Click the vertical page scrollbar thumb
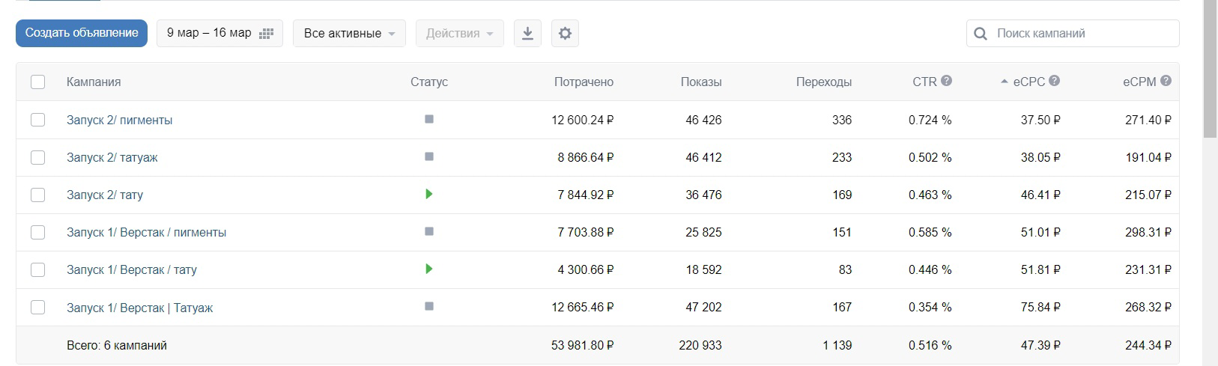 tap(1210, 69)
